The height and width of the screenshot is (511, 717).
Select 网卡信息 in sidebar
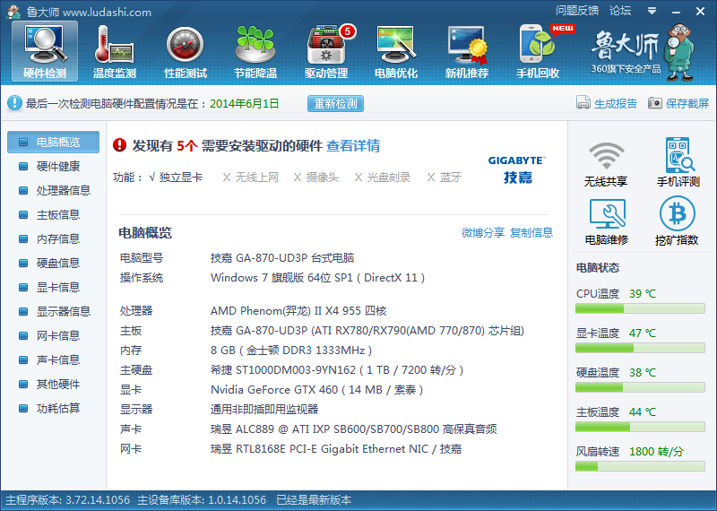click(53, 336)
